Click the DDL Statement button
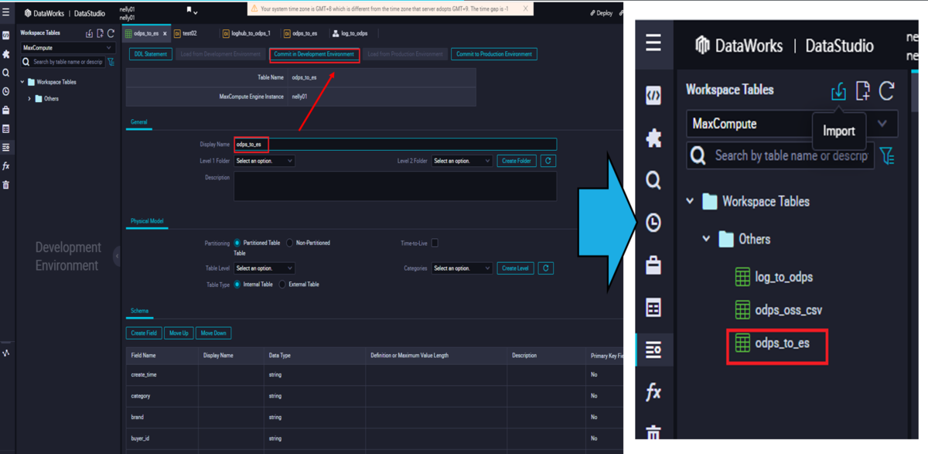Viewport: 928px width, 454px height. (150, 54)
